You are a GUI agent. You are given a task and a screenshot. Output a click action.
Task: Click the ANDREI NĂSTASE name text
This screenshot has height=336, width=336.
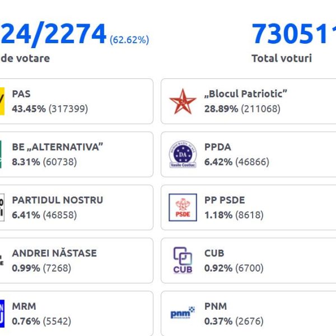[x=54, y=253]
